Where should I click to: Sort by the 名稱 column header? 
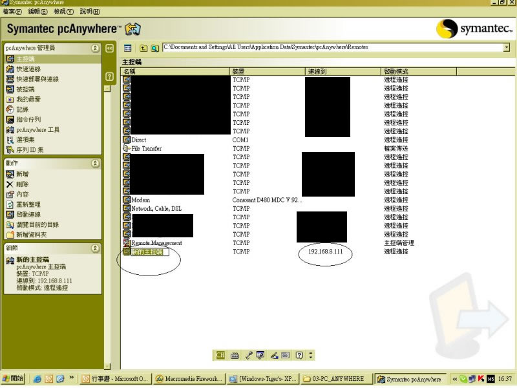175,71
